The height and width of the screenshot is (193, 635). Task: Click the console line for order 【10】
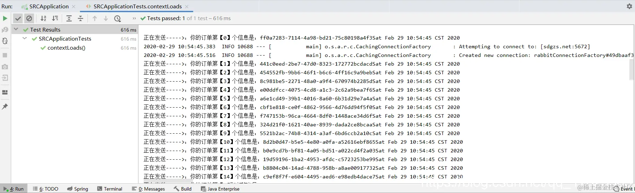pos(303,142)
